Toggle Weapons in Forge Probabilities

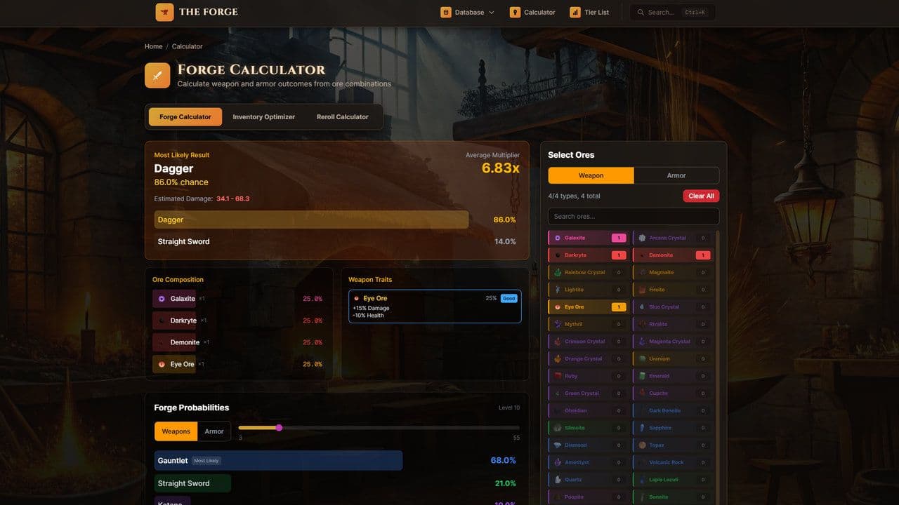175,431
